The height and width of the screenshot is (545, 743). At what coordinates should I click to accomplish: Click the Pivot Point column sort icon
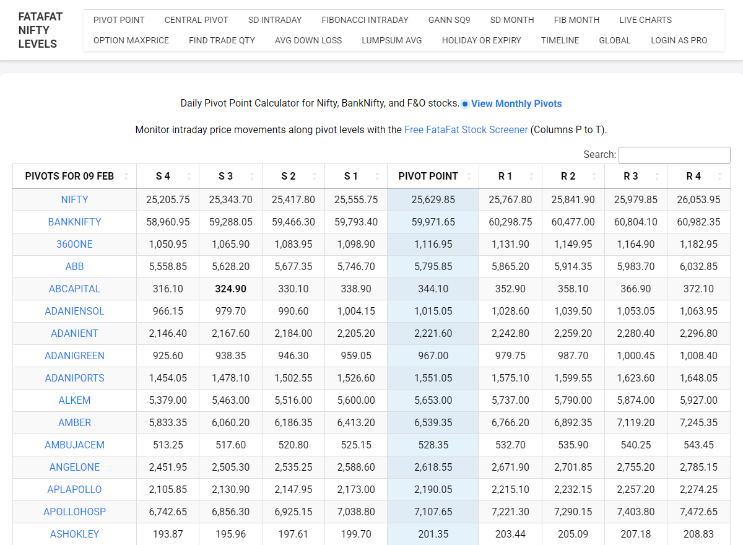[x=469, y=177]
